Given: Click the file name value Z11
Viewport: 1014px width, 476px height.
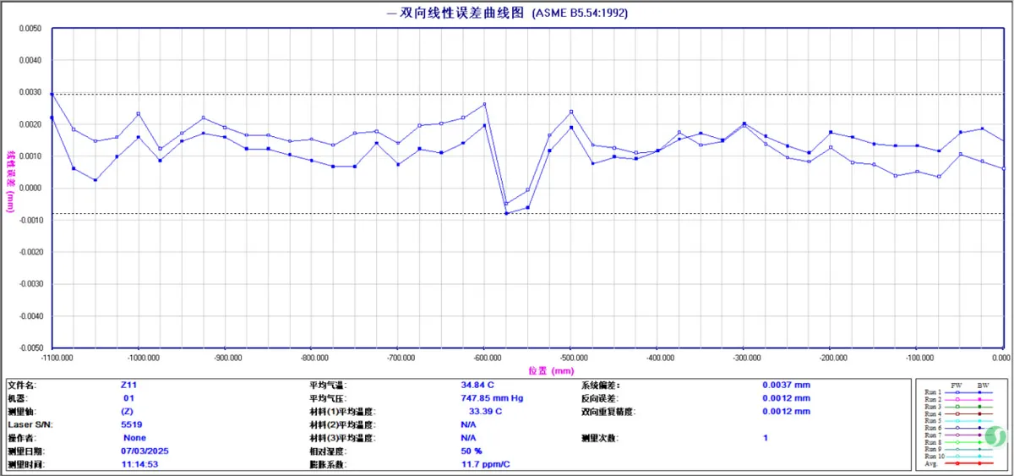Looking at the screenshot, I should coord(128,385).
